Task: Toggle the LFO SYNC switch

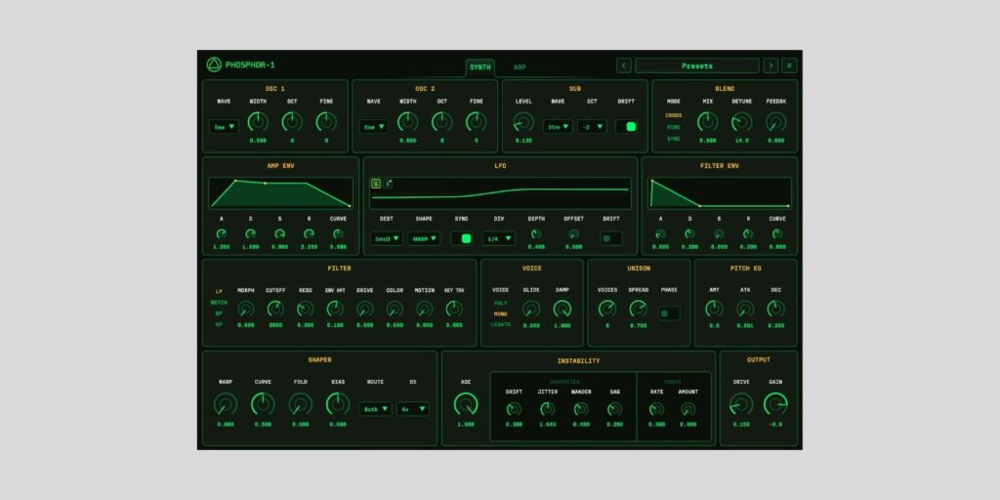Action: coord(462,238)
